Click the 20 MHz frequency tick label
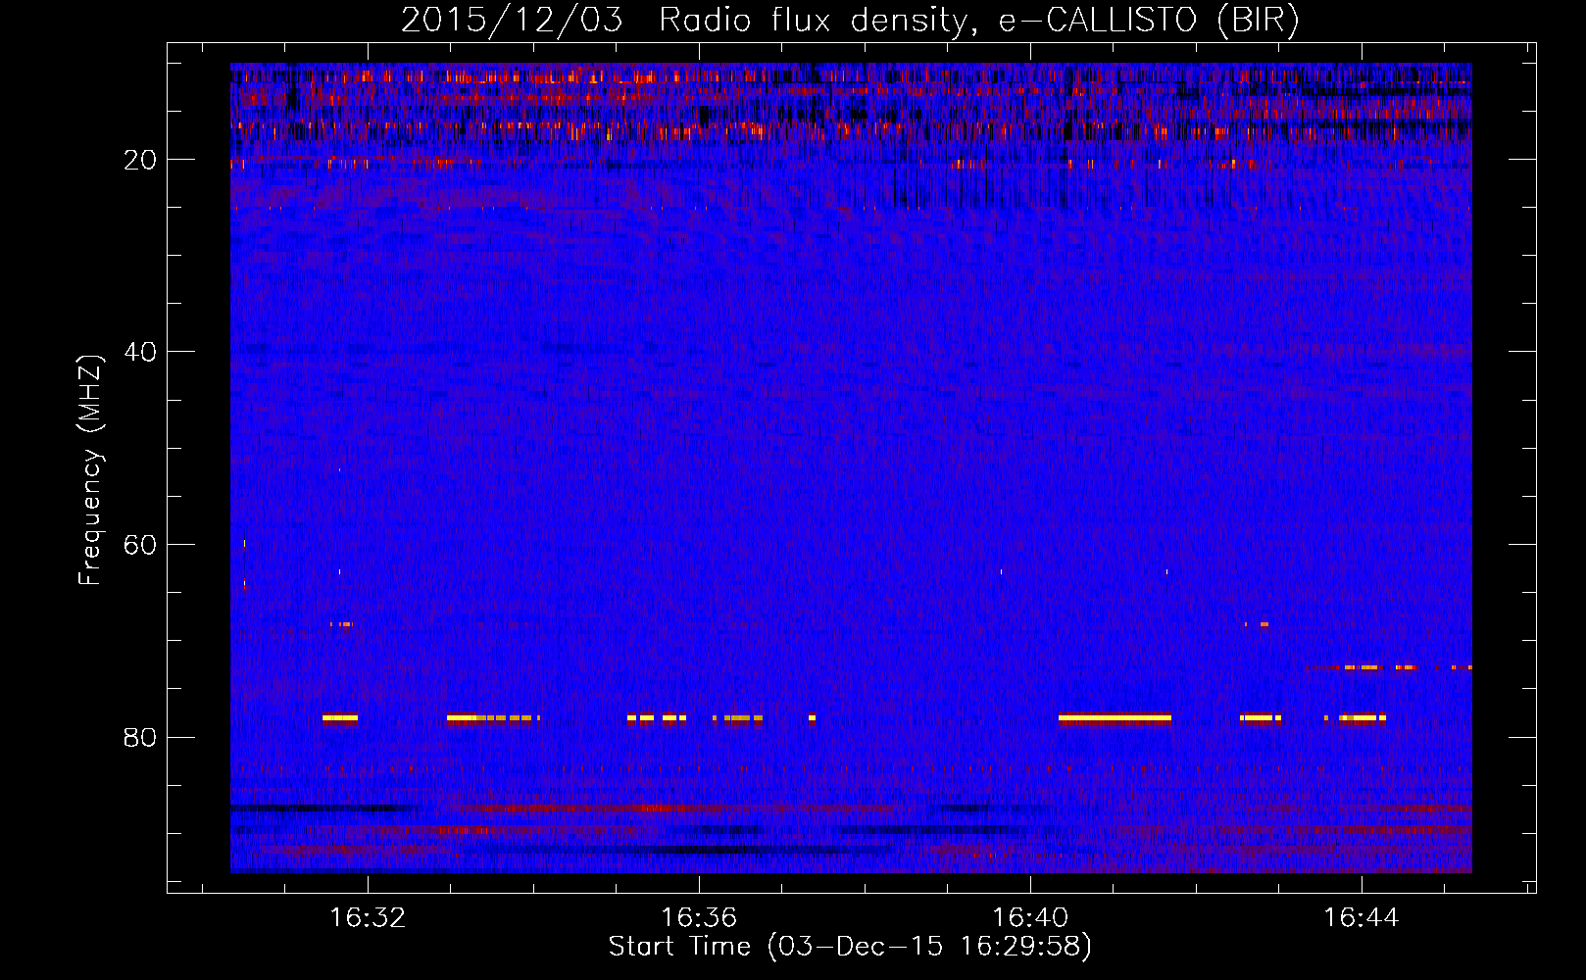The image size is (1586, 980). 140,160
